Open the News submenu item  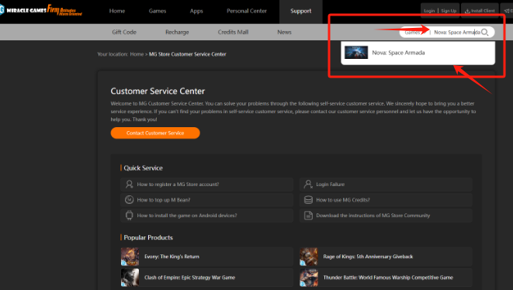(284, 32)
